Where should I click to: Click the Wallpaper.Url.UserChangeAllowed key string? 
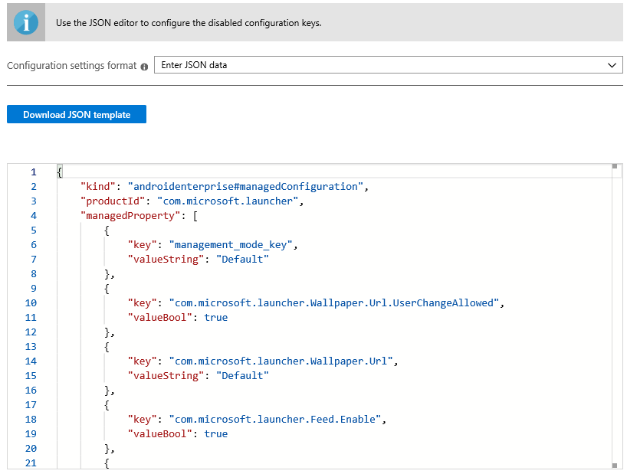point(335,303)
